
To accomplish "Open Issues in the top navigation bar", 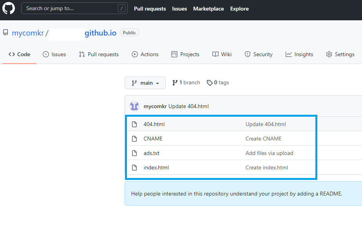I will tap(179, 9).
